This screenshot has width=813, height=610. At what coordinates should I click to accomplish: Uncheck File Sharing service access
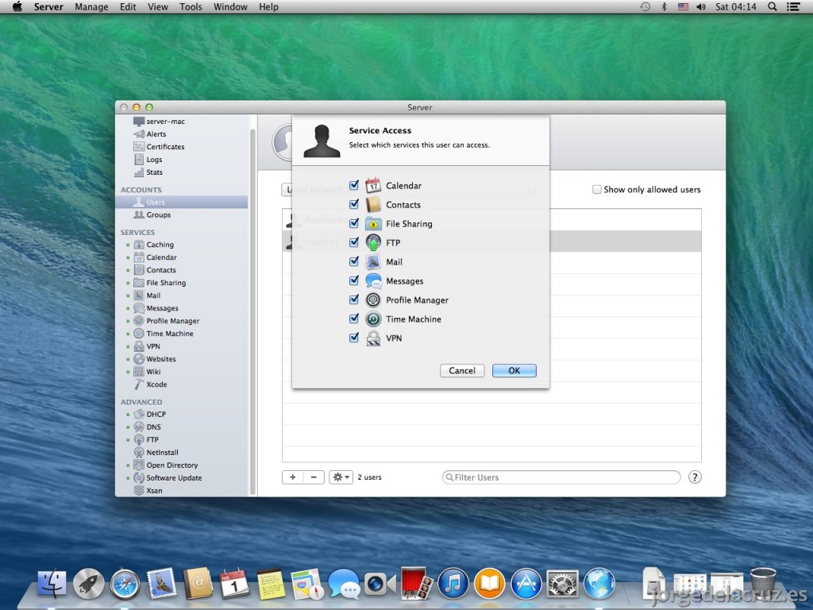pyautogui.click(x=354, y=223)
